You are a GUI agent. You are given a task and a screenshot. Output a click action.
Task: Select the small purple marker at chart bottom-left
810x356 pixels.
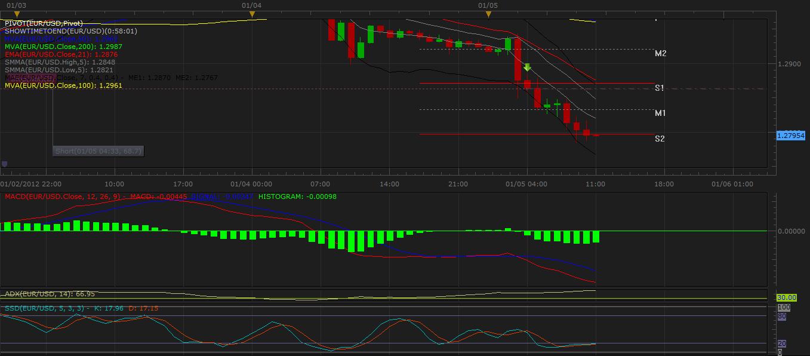coord(5,164)
